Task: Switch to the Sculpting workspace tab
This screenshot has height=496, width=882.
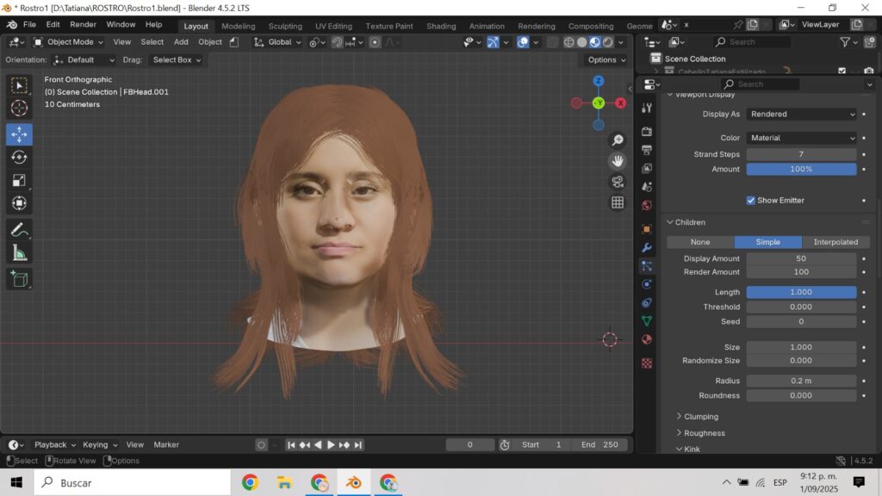Action: coord(285,26)
